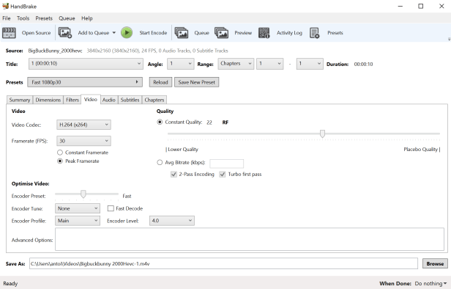Open the end chapter dropdown
The image size is (451, 289).
310,64
